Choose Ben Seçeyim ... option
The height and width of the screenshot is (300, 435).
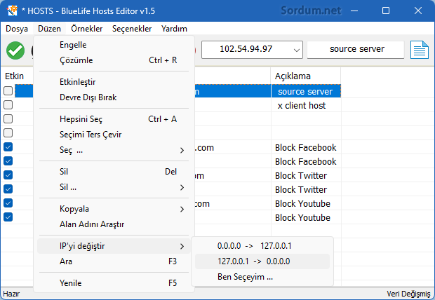[x=262, y=277]
